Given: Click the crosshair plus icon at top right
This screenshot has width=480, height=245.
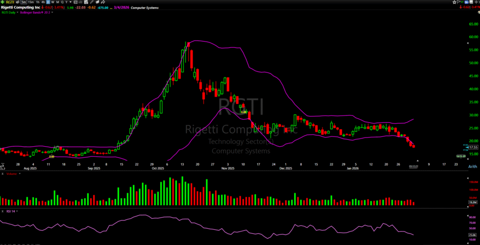Looking at the screenshot, I should [x=476, y=2].
